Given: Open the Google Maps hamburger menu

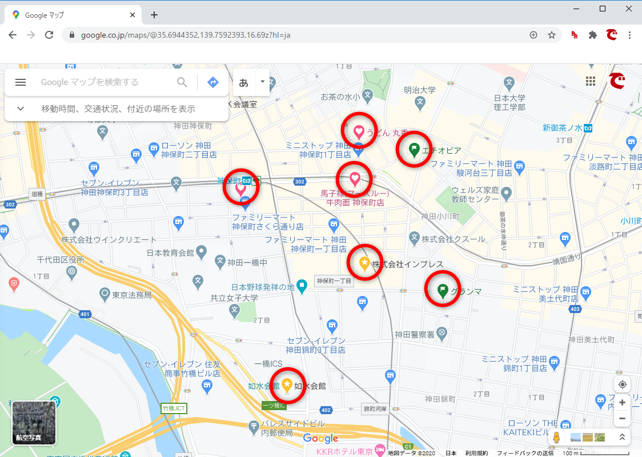Looking at the screenshot, I should (x=21, y=82).
